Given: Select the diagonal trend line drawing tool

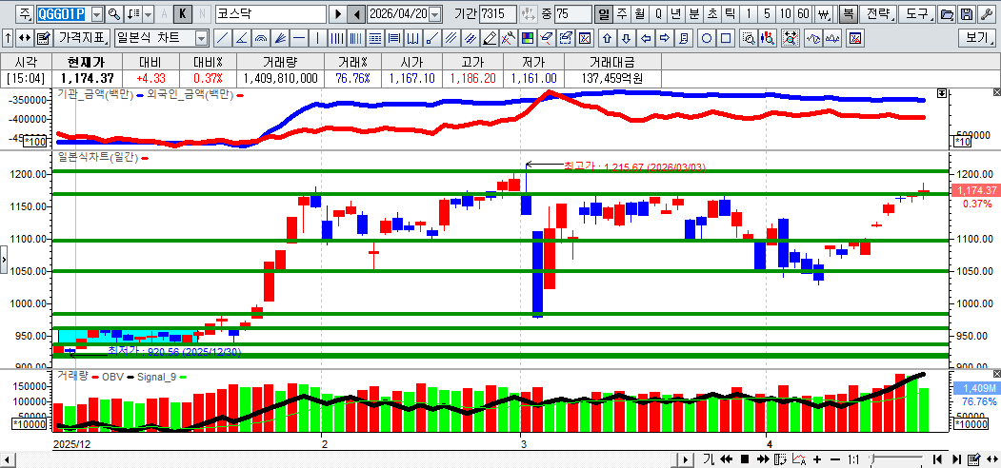Looking at the screenshot, I should (x=221, y=38).
